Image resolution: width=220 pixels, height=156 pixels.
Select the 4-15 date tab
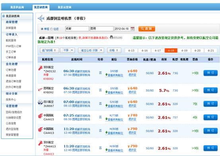[131, 50]
